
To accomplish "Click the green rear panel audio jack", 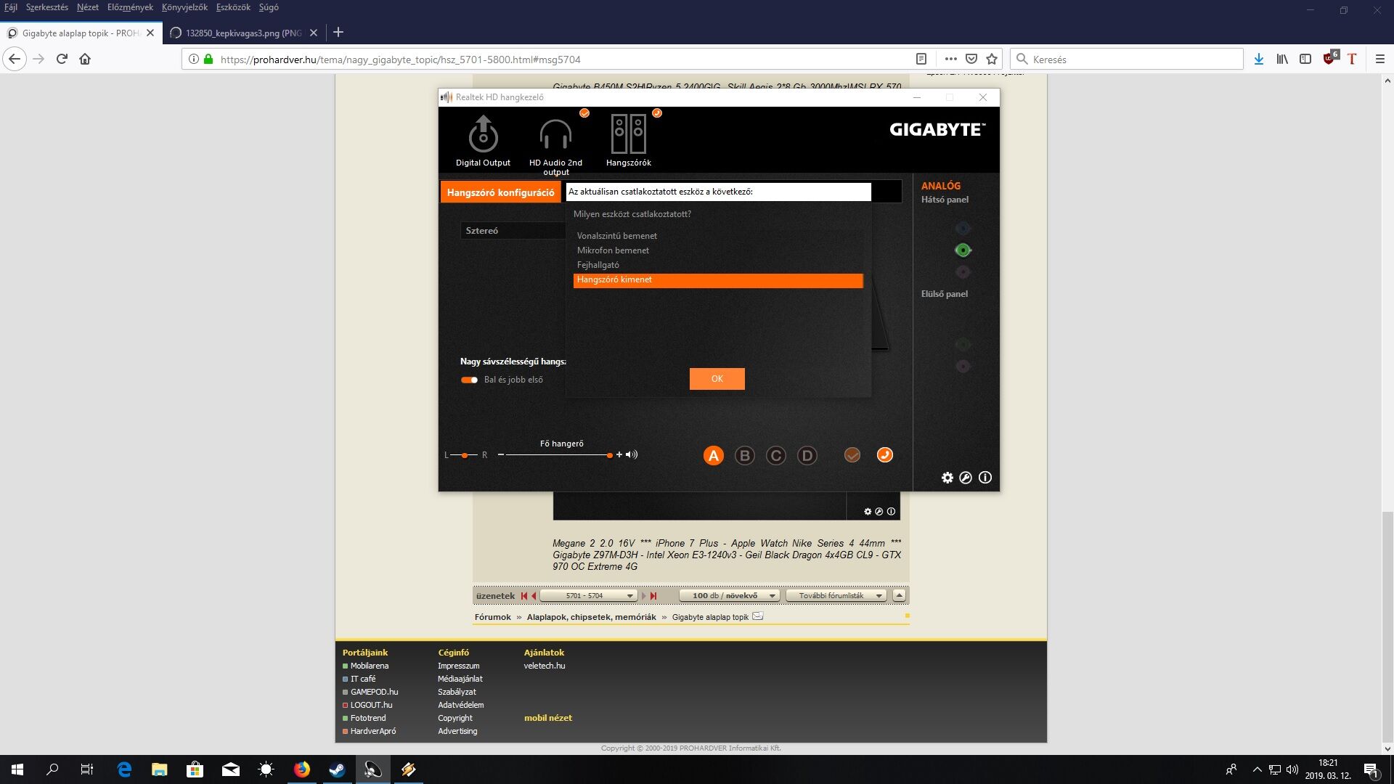I will (963, 250).
